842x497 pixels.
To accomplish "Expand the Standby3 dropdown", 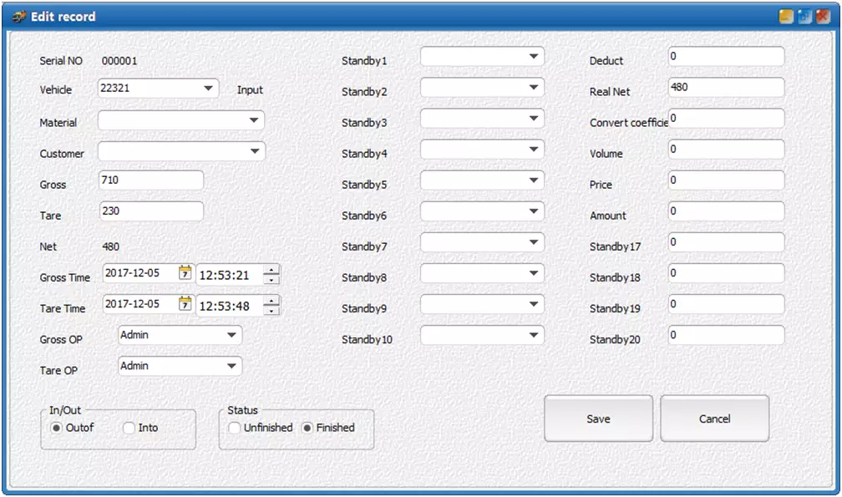I will point(482,119).
